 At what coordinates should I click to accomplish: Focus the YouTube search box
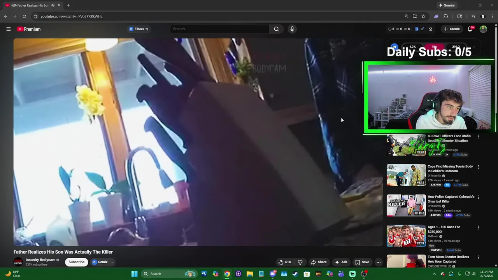pyautogui.click(x=219, y=29)
